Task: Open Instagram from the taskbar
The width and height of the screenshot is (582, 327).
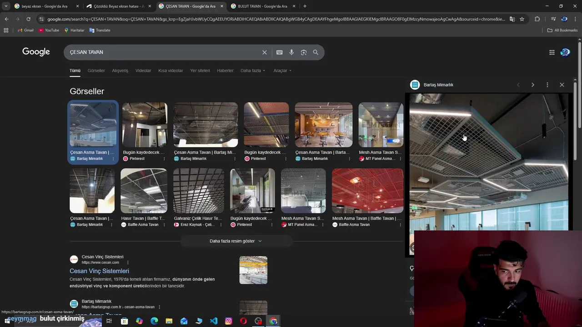Action: 229,321
